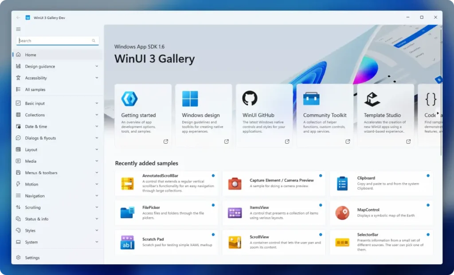Click the Scrolling arrows icon
The image size is (454, 275).
(18, 207)
